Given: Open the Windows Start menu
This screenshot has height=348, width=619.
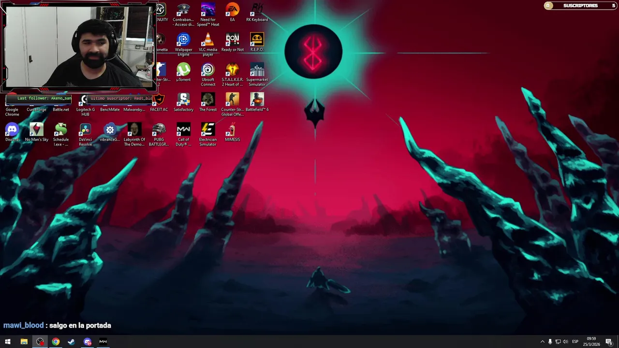Looking at the screenshot, I should click(x=8, y=342).
